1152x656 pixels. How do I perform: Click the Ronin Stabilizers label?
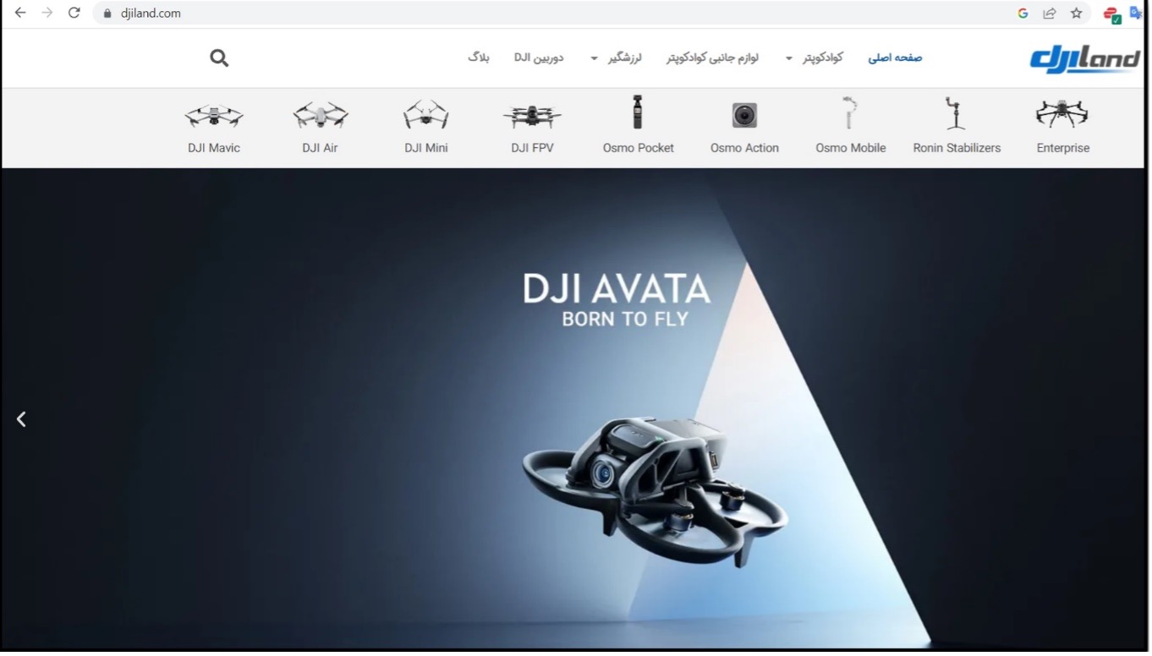[957, 148]
